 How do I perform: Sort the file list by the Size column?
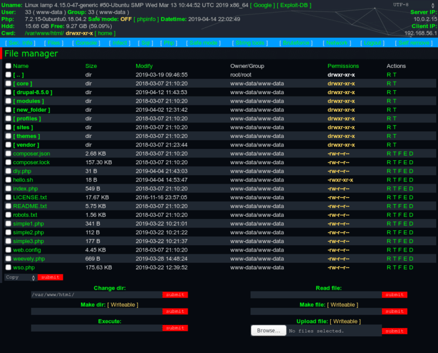click(91, 66)
